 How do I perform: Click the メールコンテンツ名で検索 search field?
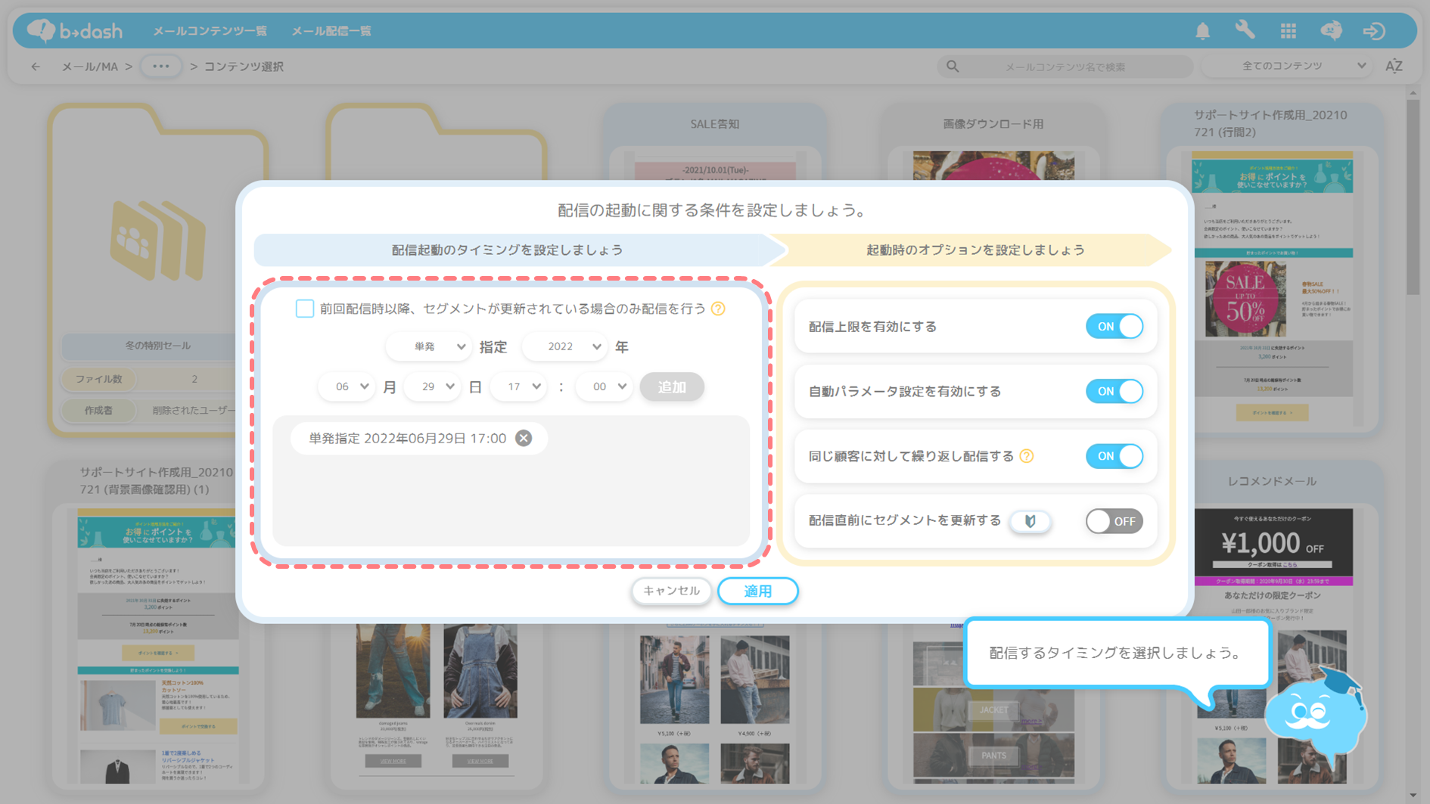tap(1065, 67)
